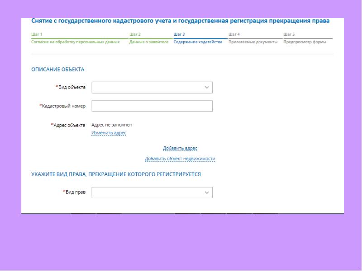
Task: Click the Кадастровый номер field label
Action: tap(64, 106)
